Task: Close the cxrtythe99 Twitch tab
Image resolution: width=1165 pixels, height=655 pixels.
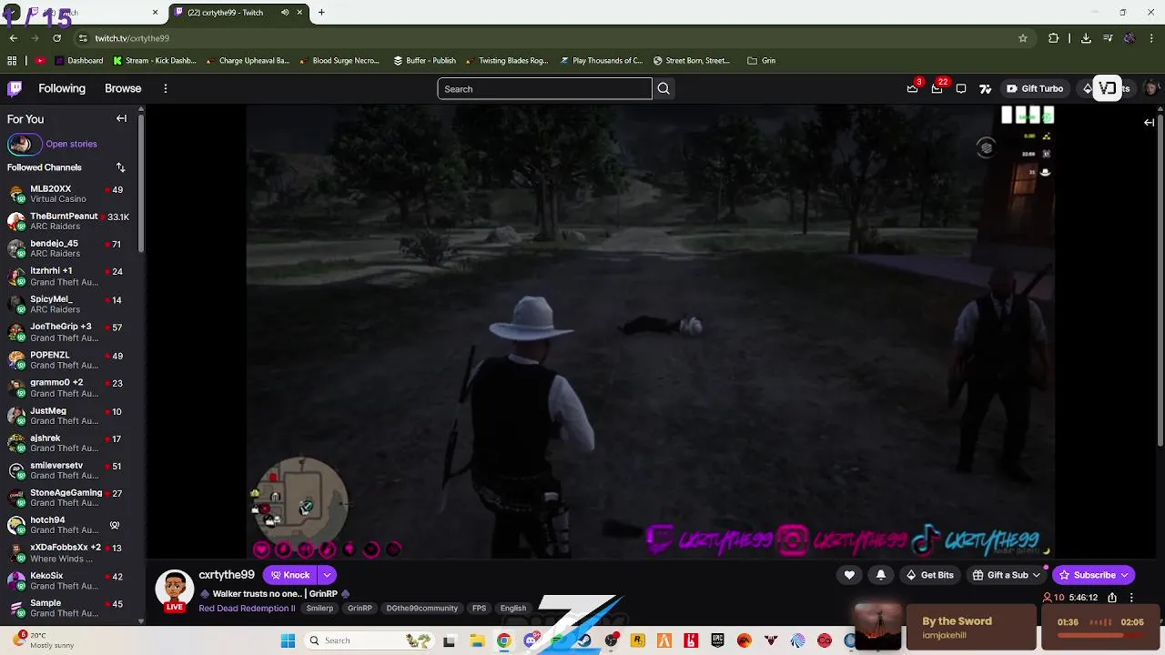Action: pyautogui.click(x=299, y=13)
